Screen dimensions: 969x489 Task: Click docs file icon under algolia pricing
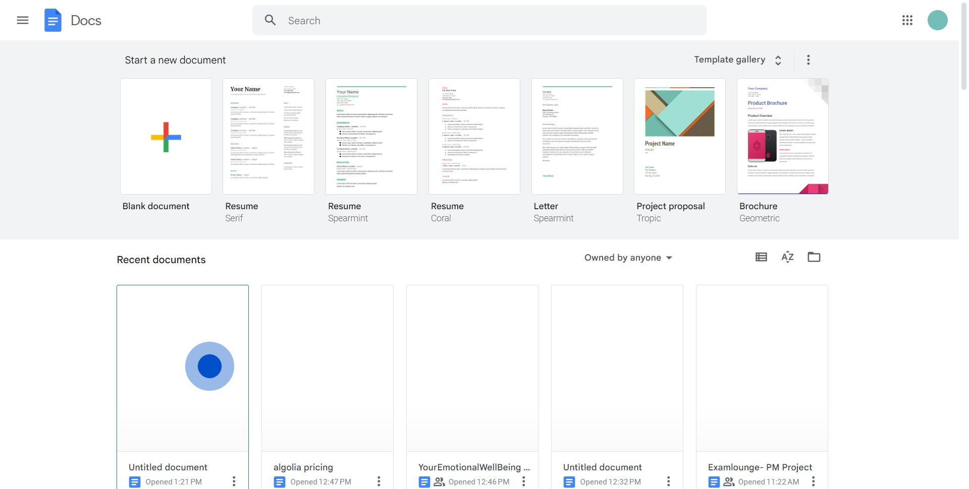[x=280, y=482]
